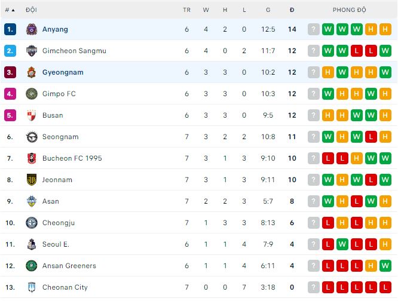Click the Busan team logo
Viewport: 398px width, 301px height.
[x=32, y=115]
